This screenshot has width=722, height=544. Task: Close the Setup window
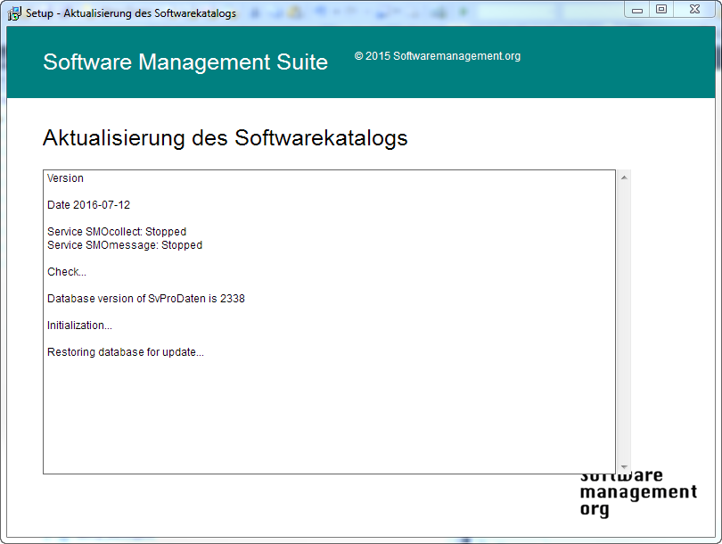tap(694, 10)
